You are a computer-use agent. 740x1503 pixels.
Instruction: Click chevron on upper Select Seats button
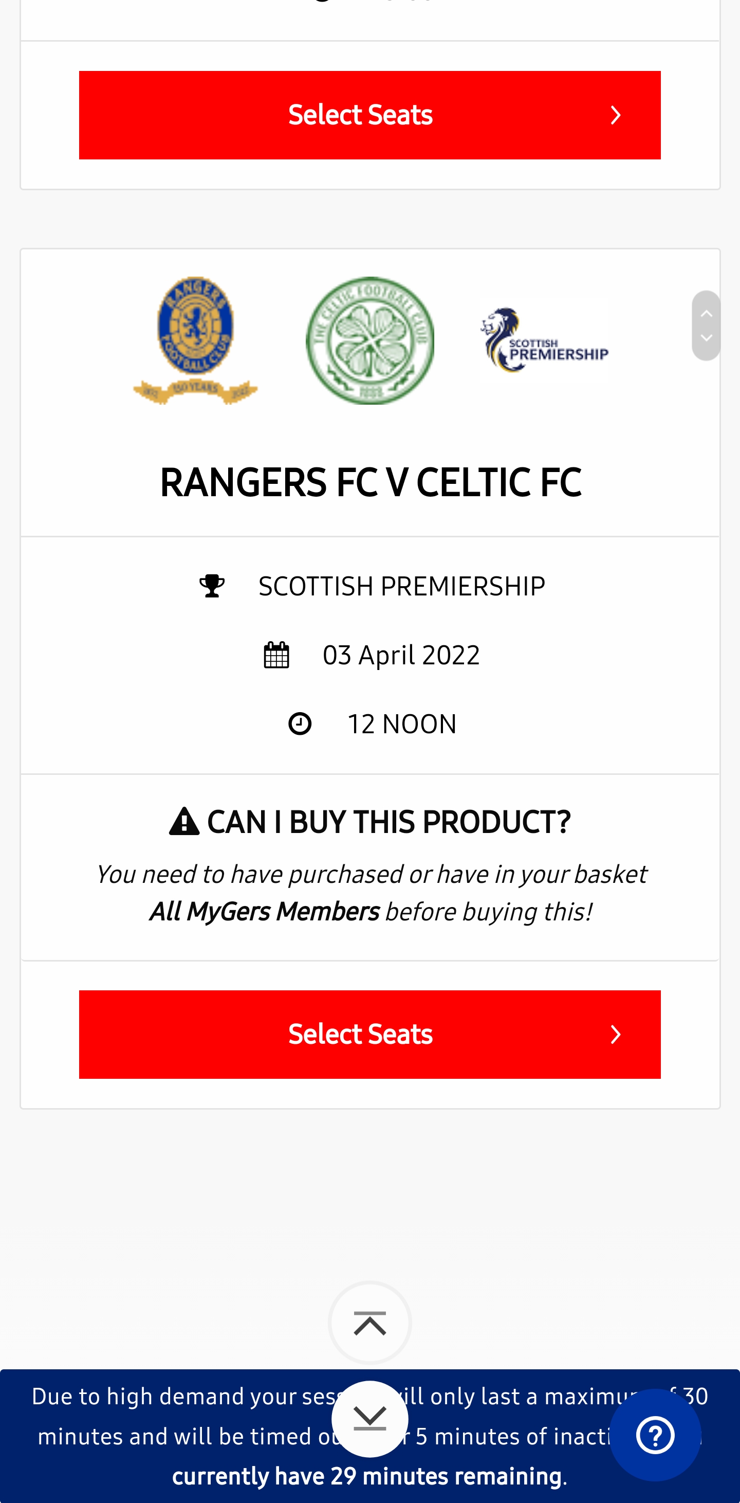[x=616, y=115]
